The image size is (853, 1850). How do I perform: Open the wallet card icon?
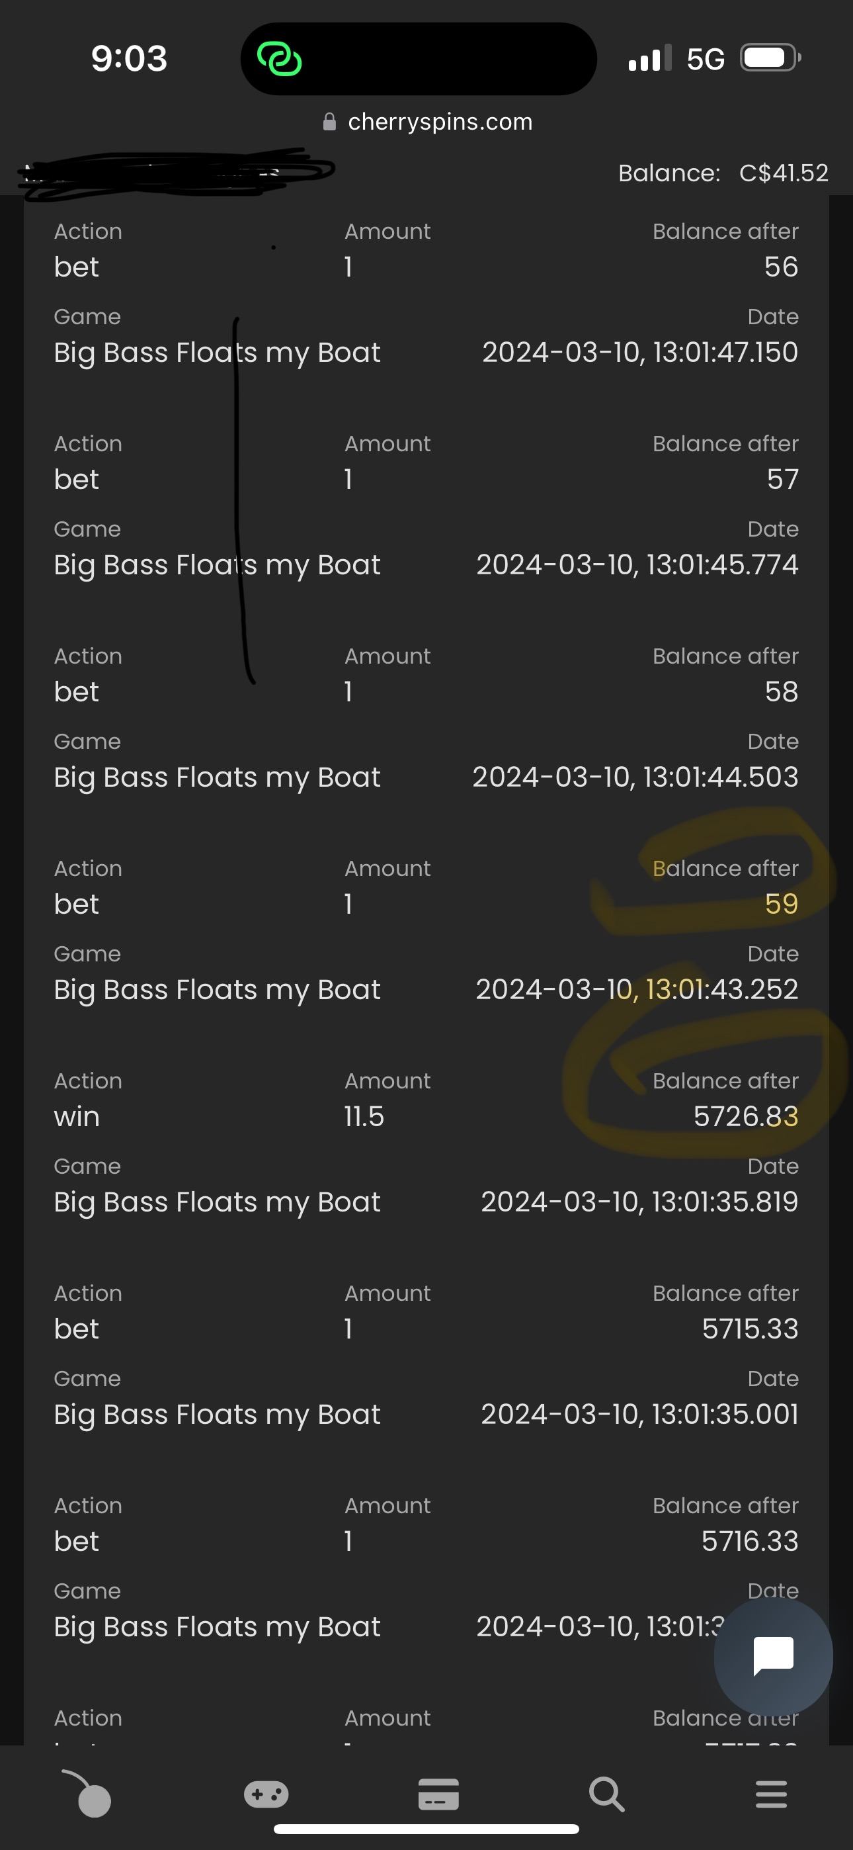pyautogui.click(x=438, y=1794)
